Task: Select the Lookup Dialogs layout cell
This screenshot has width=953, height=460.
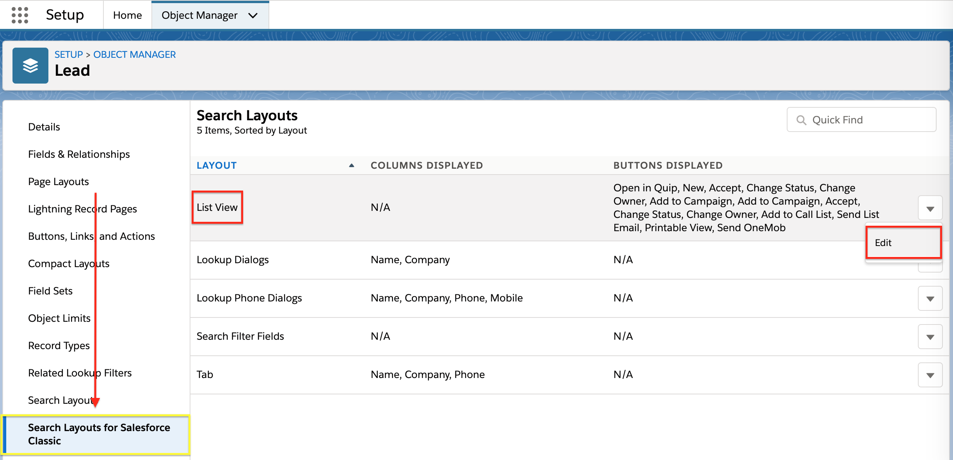Action: point(233,260)
